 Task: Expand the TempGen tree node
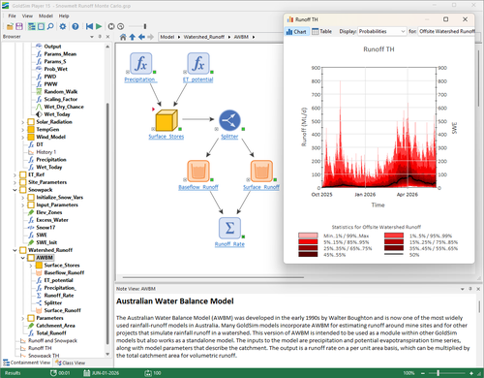(23, 130)
